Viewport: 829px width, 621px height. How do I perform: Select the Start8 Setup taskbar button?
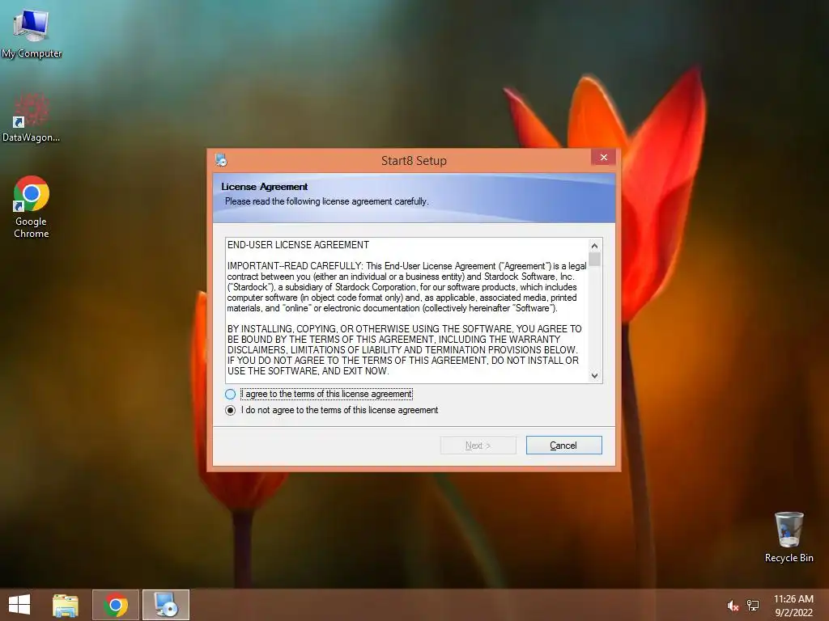pos(166,605)
